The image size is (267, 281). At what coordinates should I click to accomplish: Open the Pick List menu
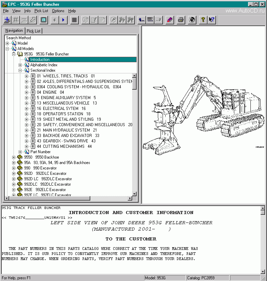point(41,11)
